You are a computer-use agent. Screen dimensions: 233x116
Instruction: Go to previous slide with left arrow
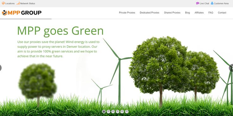coord(0,68)
